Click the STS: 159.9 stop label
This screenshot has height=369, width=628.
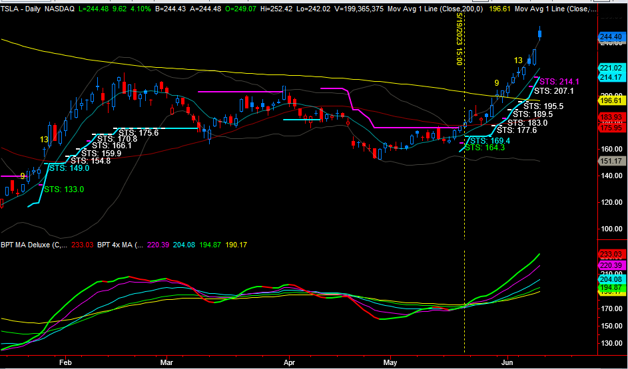(101, 153)
